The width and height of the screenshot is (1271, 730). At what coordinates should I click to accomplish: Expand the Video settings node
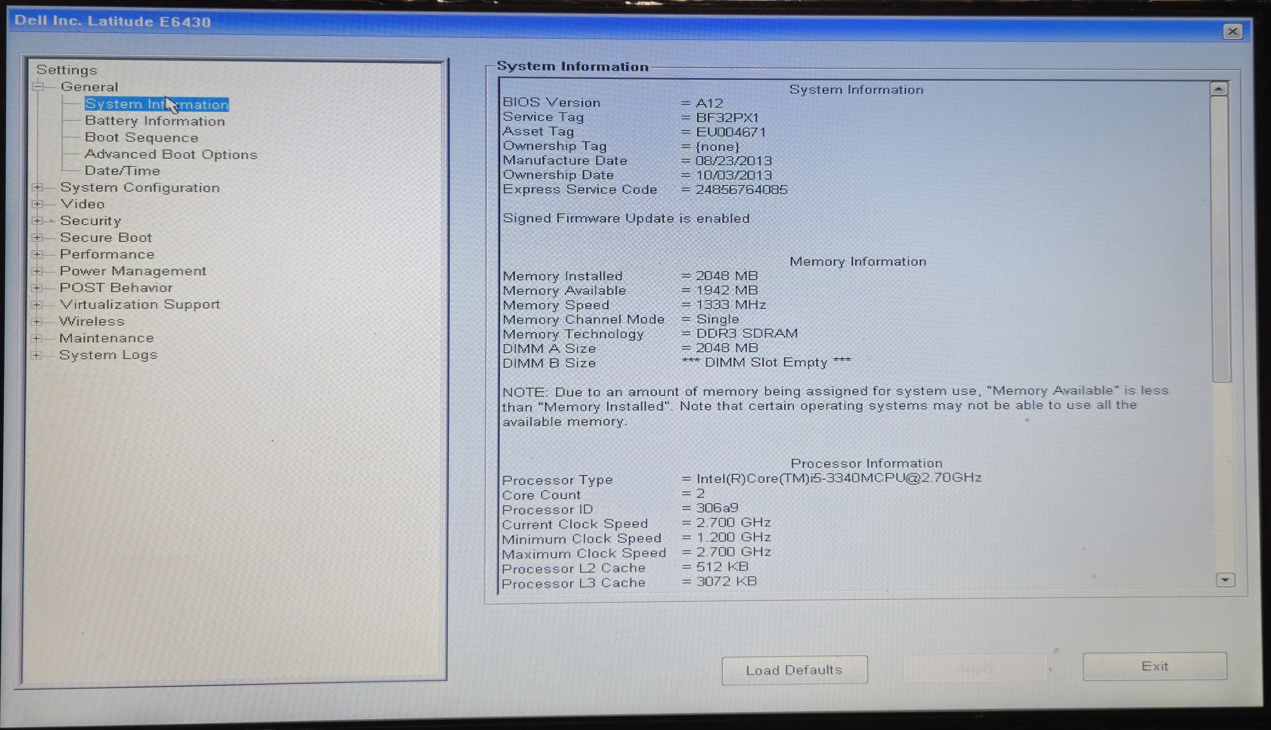pos(37,204)
